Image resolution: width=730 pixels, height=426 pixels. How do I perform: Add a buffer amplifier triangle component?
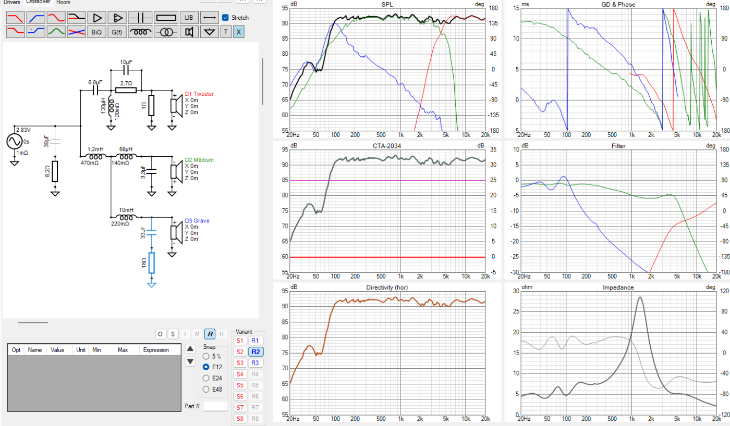tap(96, 17)
